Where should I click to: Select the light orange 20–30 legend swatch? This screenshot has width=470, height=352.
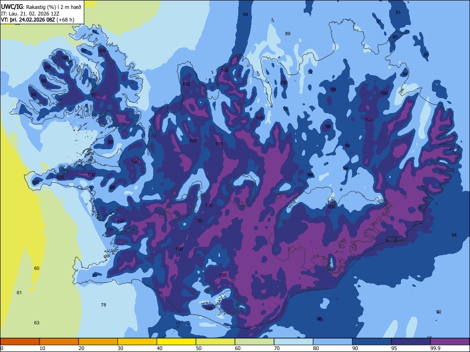coord(98,342)
